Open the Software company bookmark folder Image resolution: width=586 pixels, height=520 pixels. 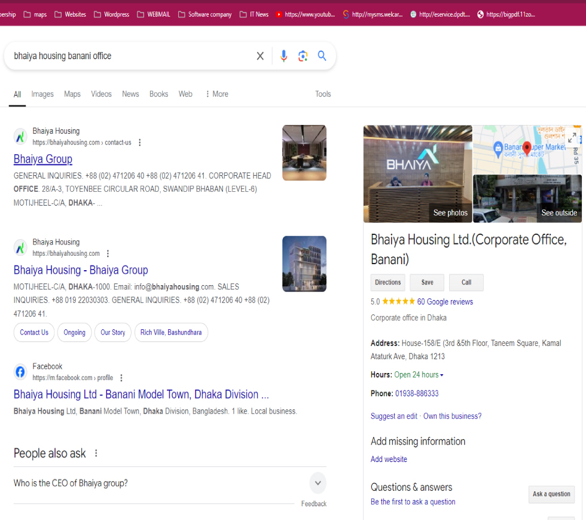coord(205,14)
